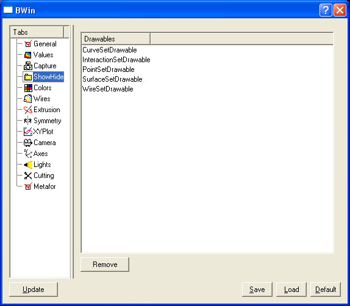Click the Update button
Screen dimensions: 350x306
(x=34, y=290)
